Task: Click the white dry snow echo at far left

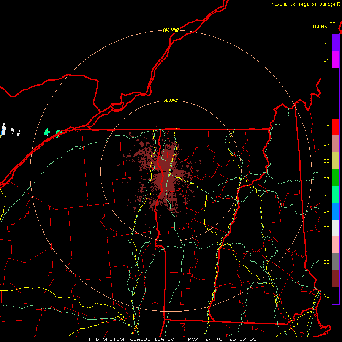Action: click(4, 129)
